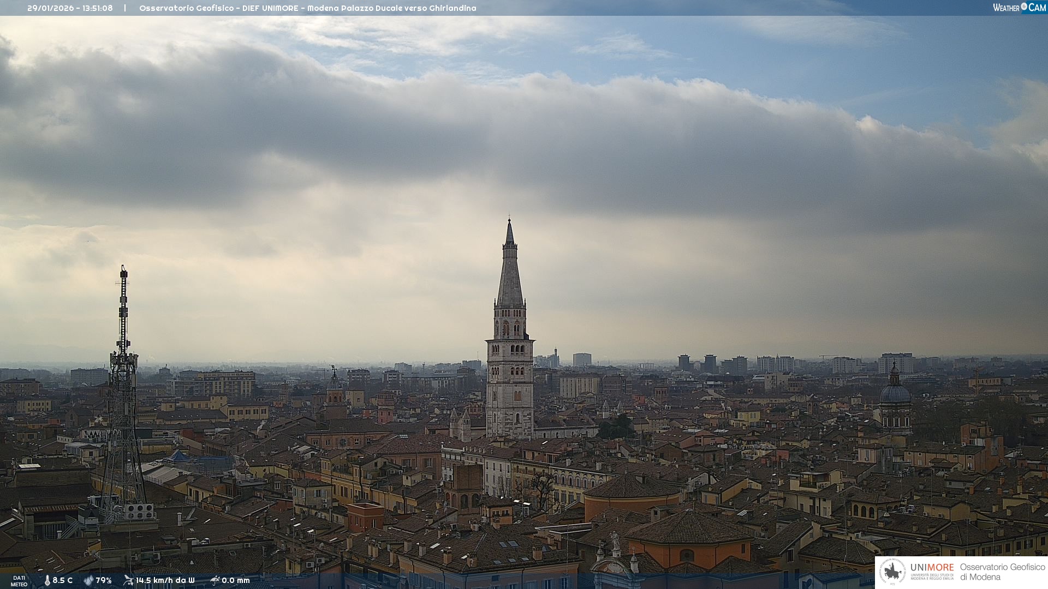
Task: Click the WeatherCam camera lens icon
Action: [x=1024, y=7]
